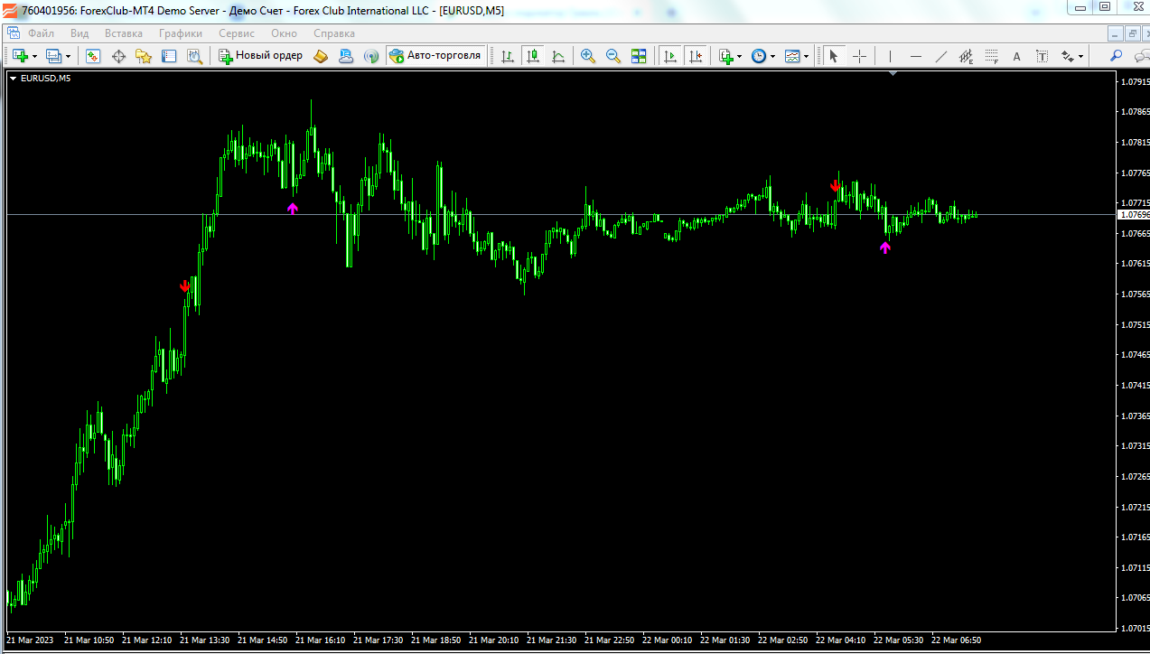Click the current price label 1.07698
The width and height of the screenshot is (1150, 654).
[1134, 215]
